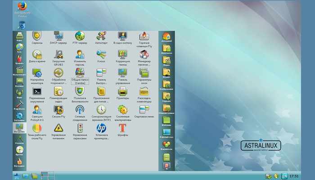This screenshot has height=180, width=315.
Task: Launch Менеджер пакетов
Action: point(144,58)
